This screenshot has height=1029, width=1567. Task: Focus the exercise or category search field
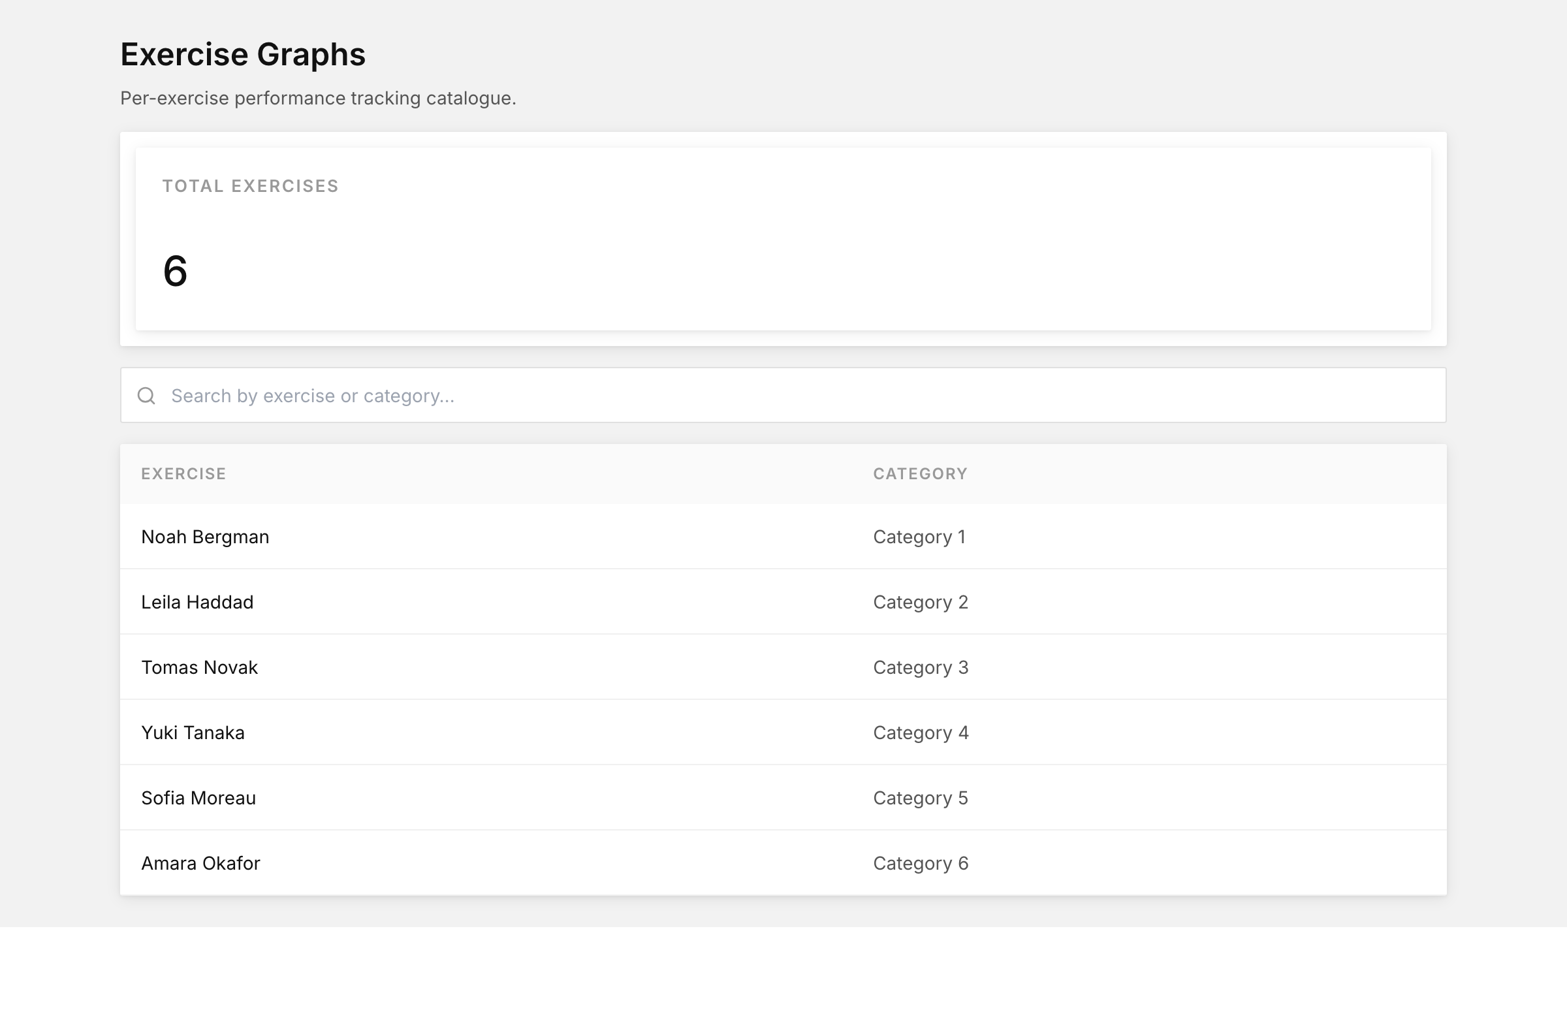pyautogui.click(x=783, y=395)
